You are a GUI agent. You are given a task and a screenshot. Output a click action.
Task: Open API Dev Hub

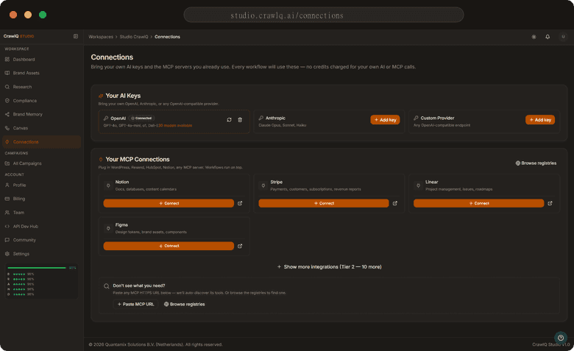click(42, 226)
